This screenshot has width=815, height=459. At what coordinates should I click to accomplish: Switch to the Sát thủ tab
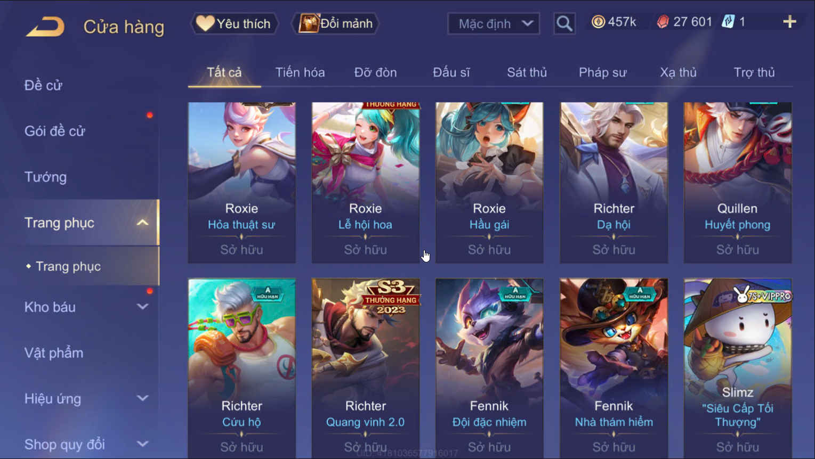(x=527, y=72)
